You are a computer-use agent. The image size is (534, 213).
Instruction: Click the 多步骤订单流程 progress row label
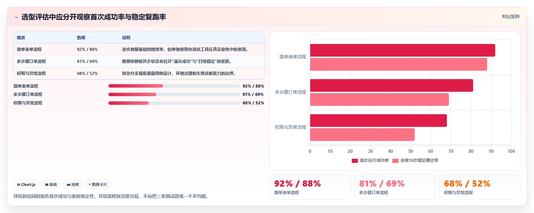click(28, 94)
